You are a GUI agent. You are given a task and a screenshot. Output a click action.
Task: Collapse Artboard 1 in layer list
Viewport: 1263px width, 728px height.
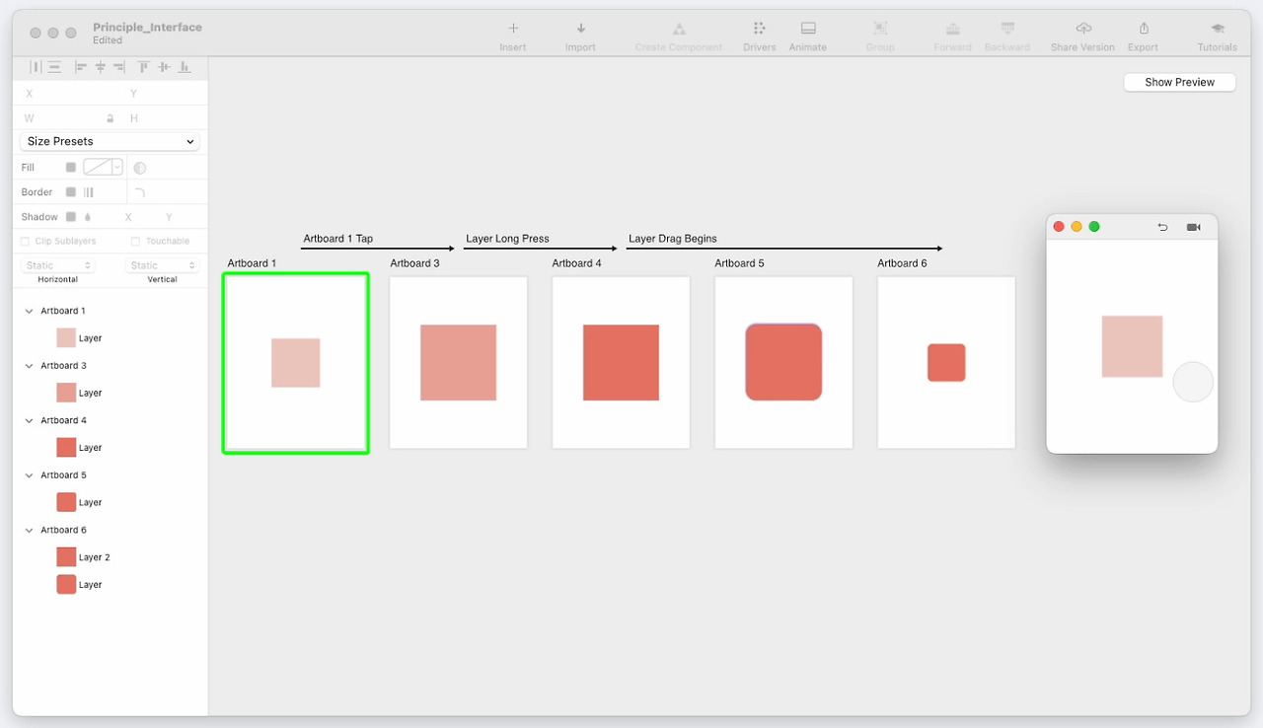(29, 311)
